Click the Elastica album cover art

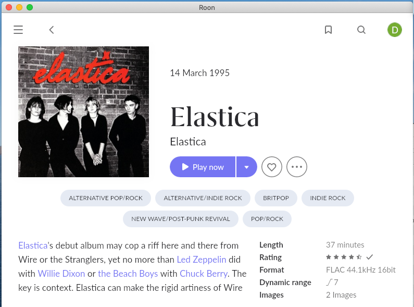tap(83, 112)
